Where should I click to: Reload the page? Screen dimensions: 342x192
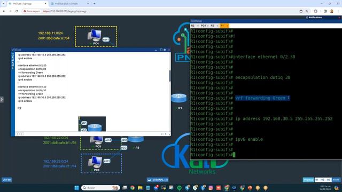[x=17, y=11]
